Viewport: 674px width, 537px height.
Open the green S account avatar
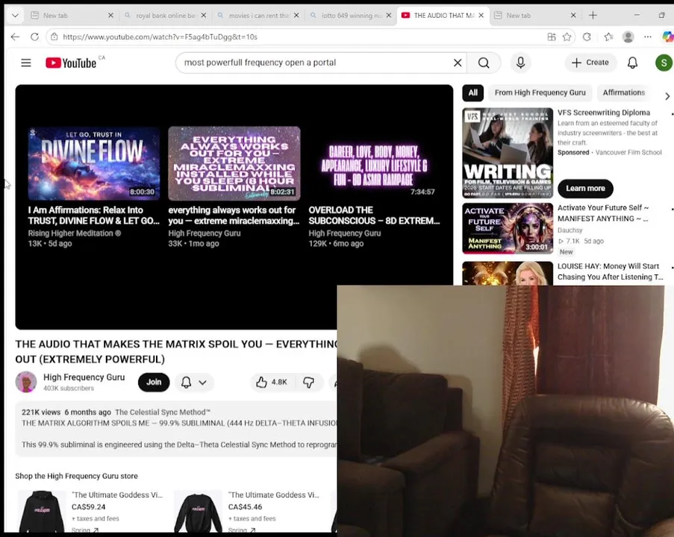pos(664,63)
